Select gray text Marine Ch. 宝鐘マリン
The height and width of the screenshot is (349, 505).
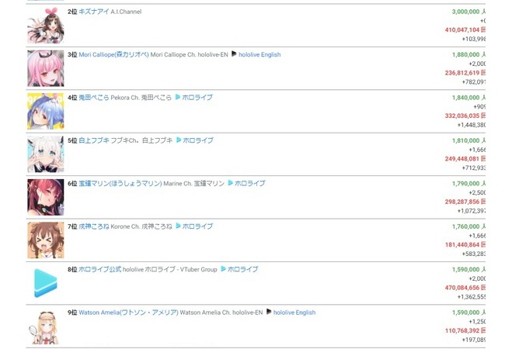pyautogui.click(x=194, y=184)
